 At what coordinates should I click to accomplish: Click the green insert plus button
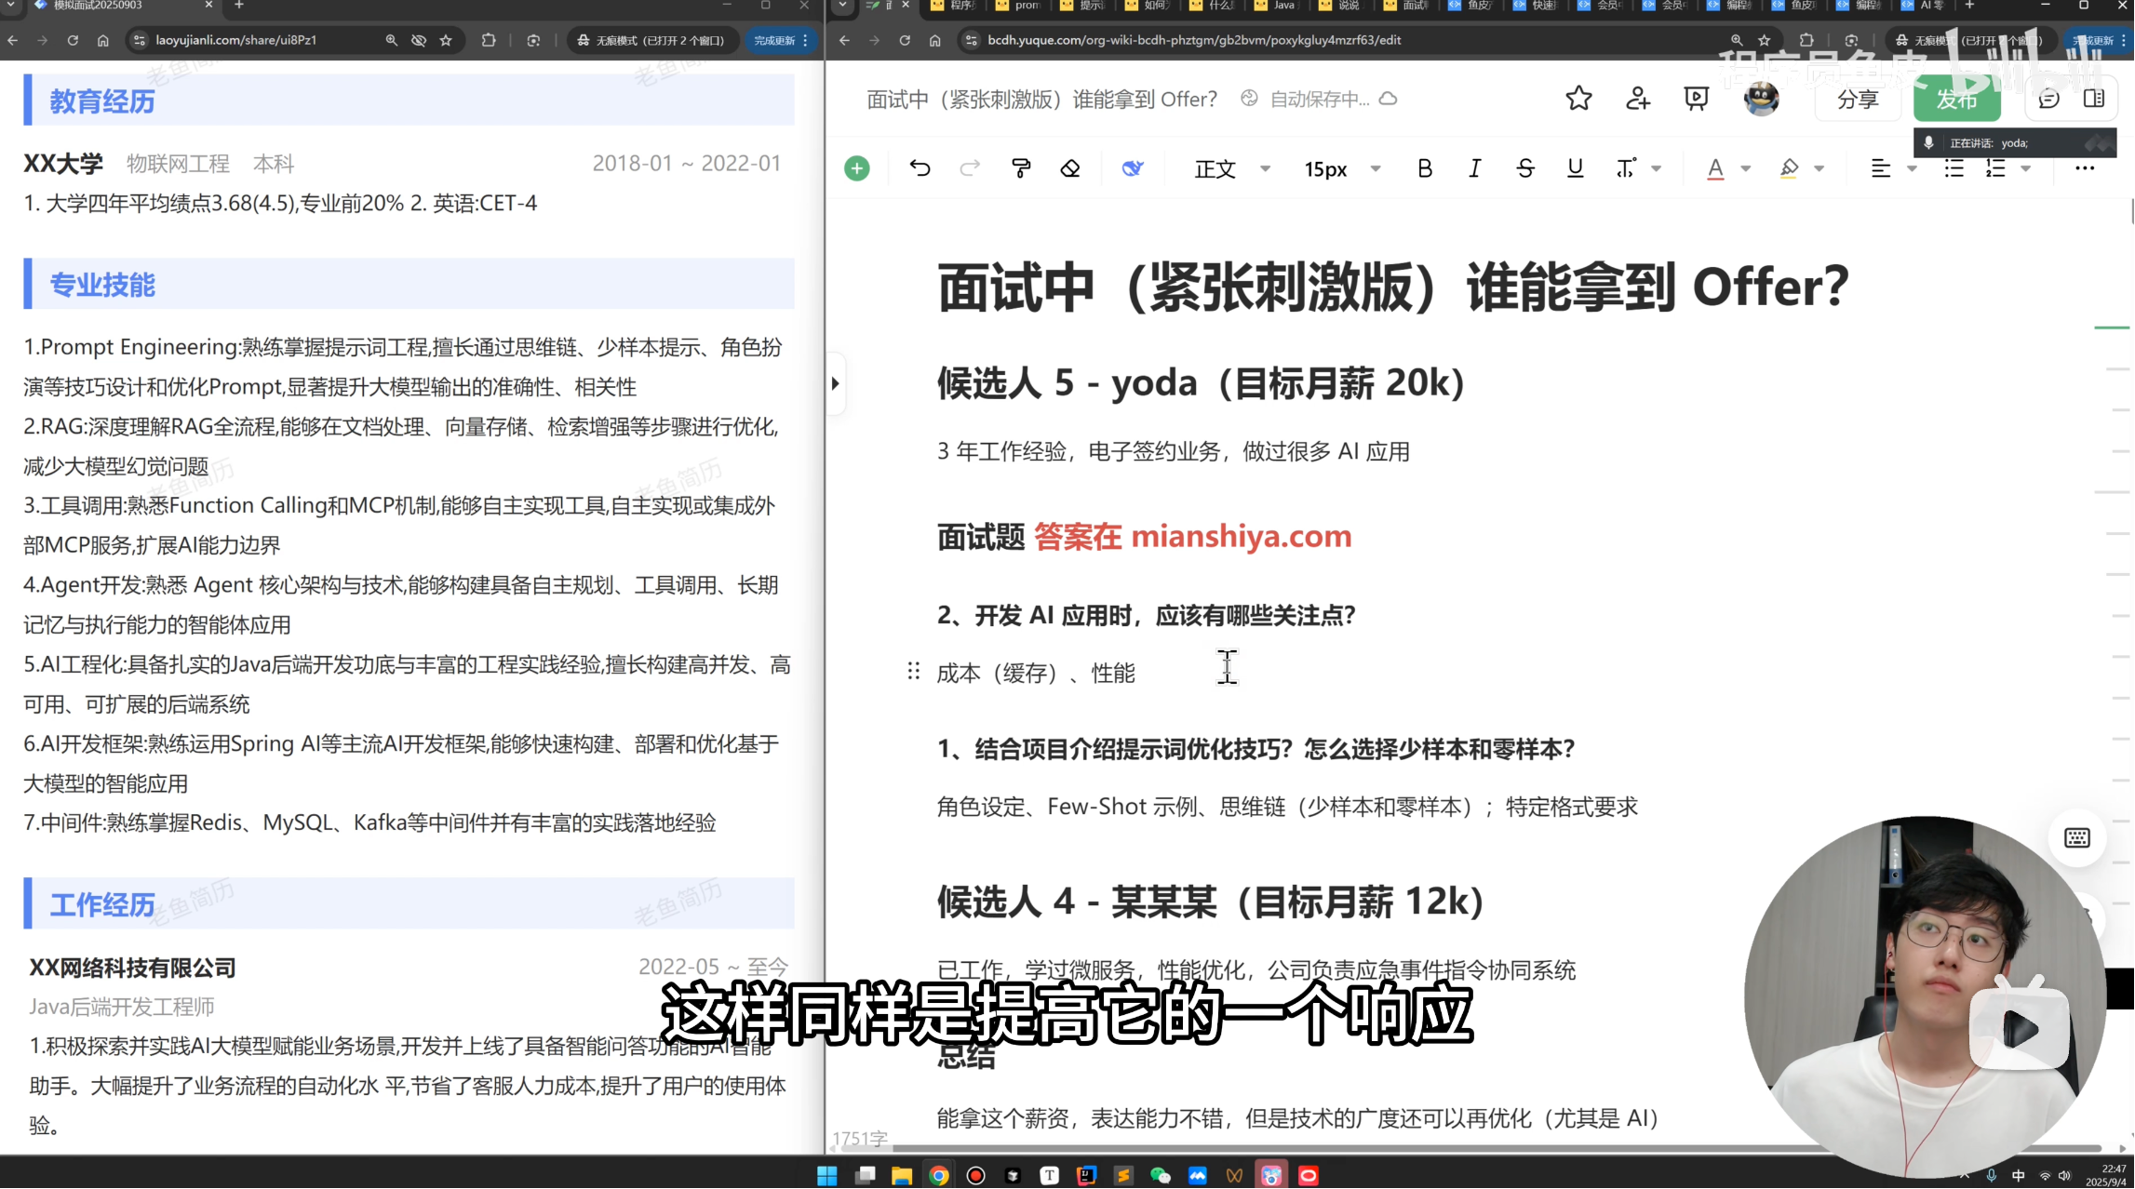tap(856, 168)
